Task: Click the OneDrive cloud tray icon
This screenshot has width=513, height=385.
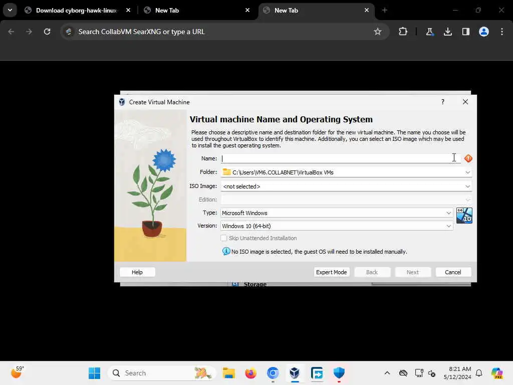Action: click(x=403, y=373)
